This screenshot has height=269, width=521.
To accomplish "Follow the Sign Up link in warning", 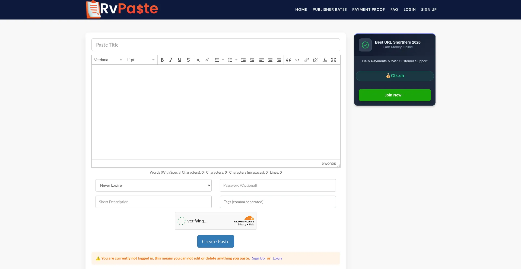I will point(258,258).
